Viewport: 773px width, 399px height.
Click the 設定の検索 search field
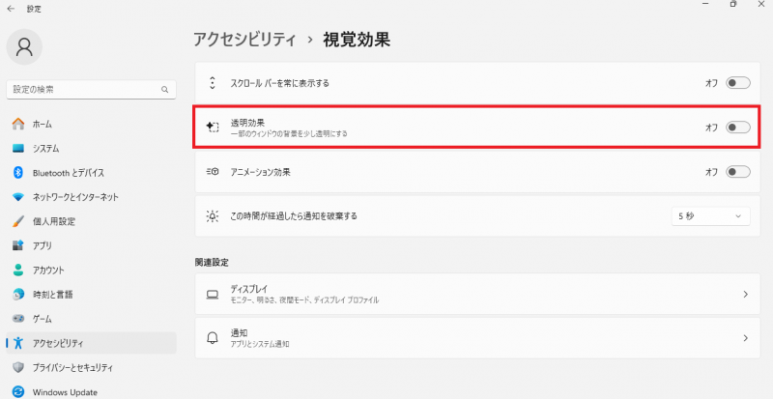[x=82, y=89]
